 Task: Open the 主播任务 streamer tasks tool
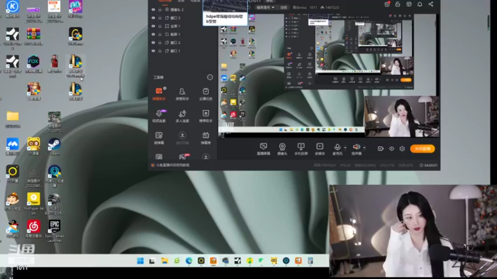[x=206, y=94]
